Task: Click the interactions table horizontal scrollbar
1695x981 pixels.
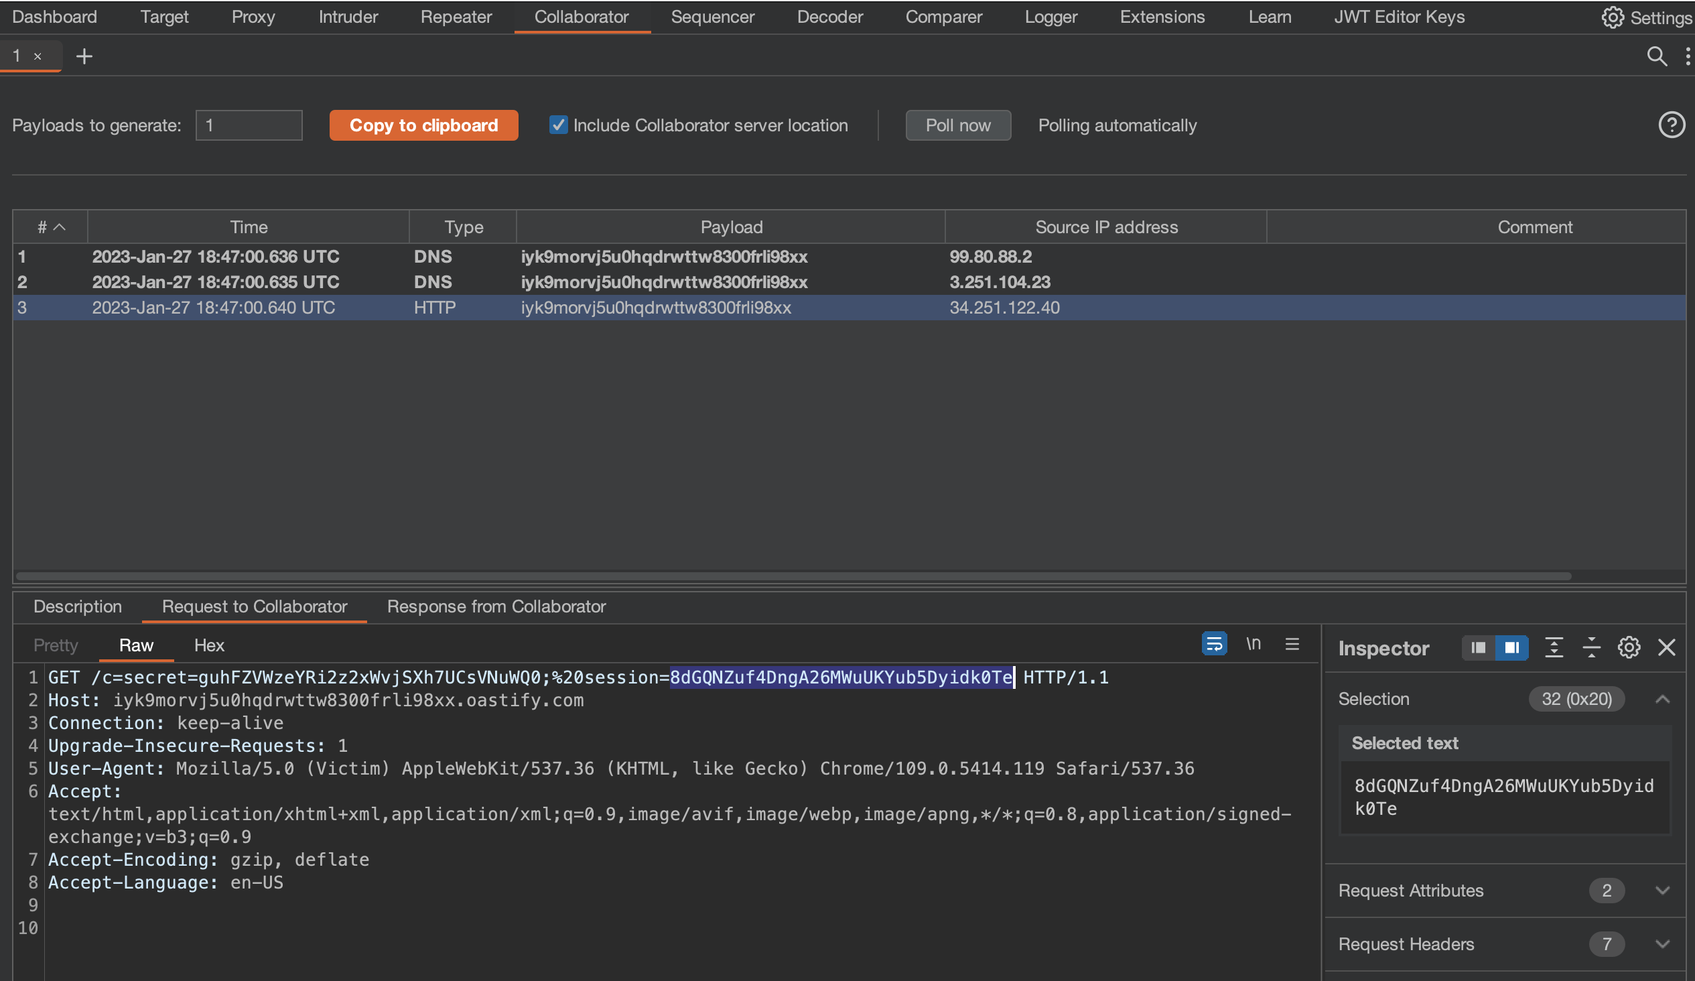Action: pyautogui.click(x=794, y=576)
